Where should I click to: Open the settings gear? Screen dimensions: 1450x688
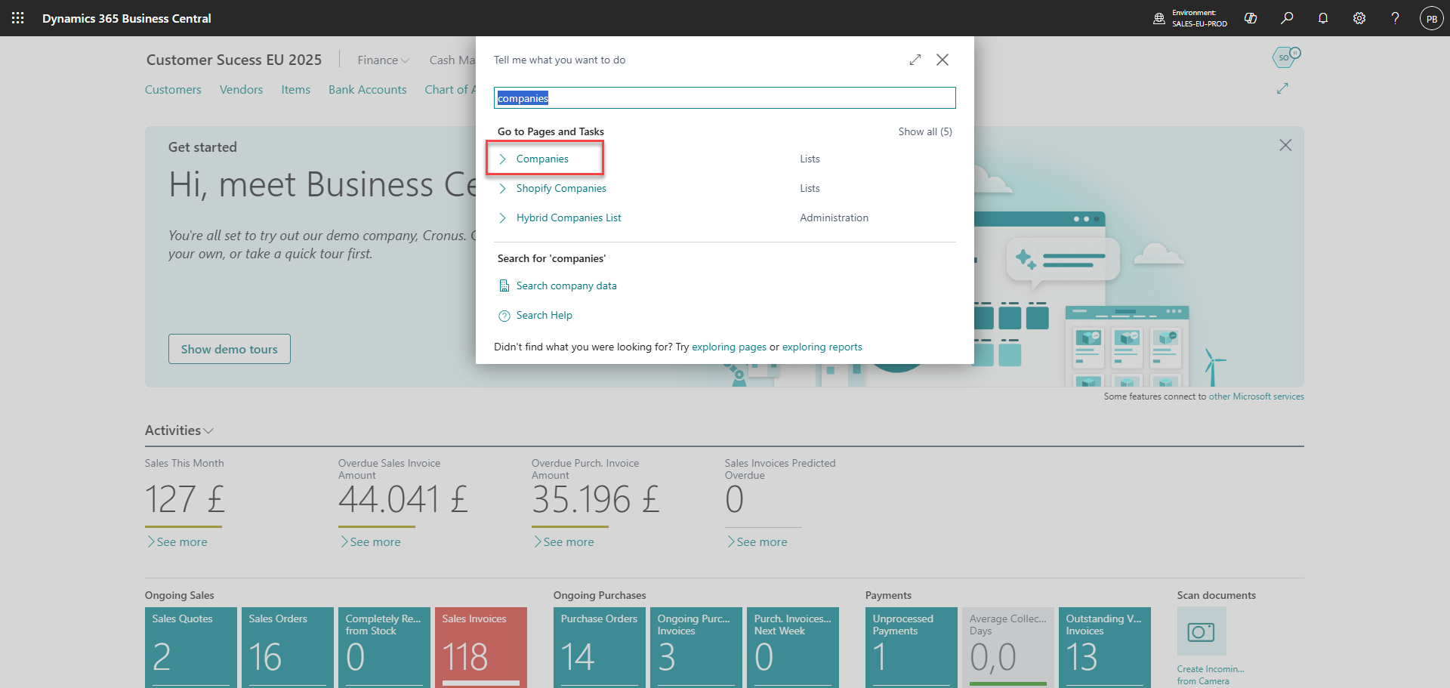click(1359, 18)
